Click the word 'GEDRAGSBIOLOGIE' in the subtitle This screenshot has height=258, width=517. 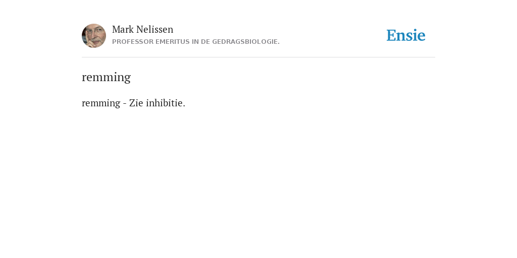pyautogui.click(x=245, y=42)
